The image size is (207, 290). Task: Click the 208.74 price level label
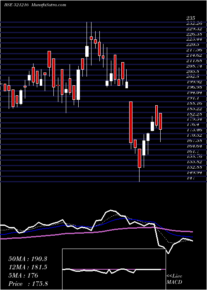(x=194, y=66)
